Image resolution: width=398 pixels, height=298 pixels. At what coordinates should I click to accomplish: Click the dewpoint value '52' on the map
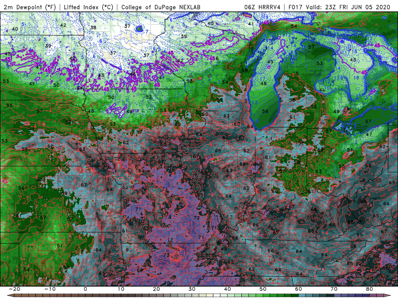149,97
